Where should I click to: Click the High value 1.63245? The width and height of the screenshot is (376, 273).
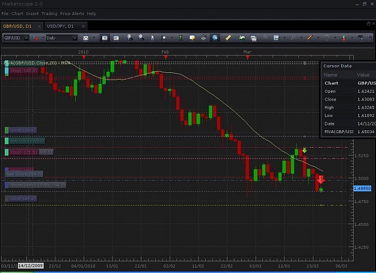point(366,107)
